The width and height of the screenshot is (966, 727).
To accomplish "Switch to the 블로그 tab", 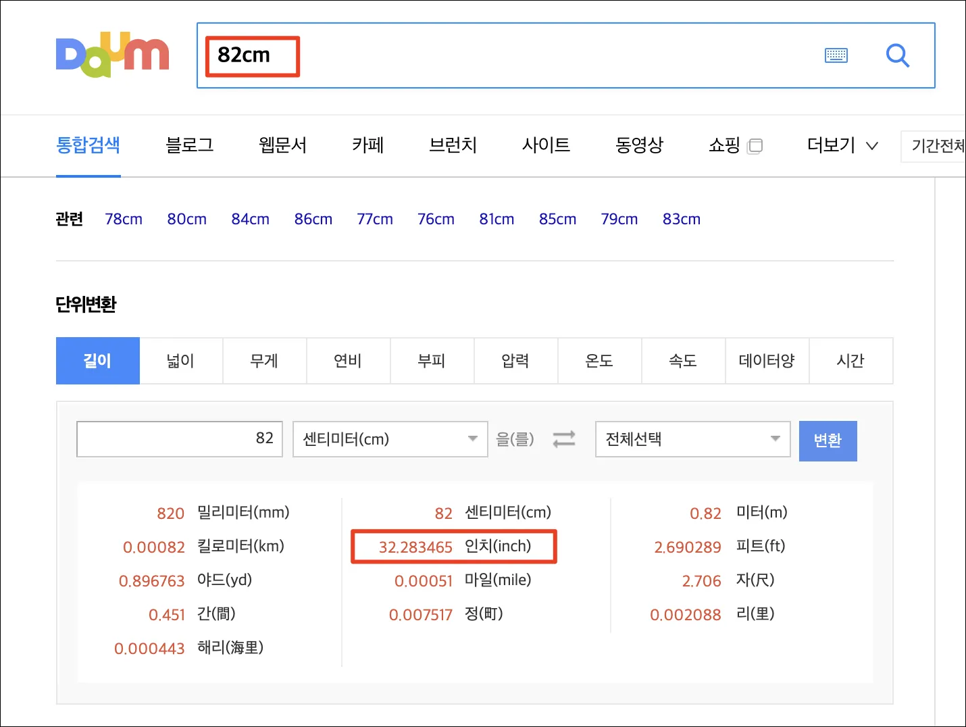I will point(190,145).
